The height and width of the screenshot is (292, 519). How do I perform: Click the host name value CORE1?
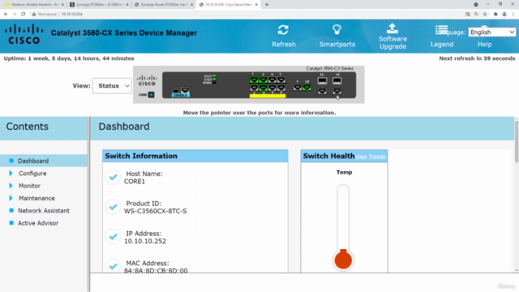pos(135,182)
